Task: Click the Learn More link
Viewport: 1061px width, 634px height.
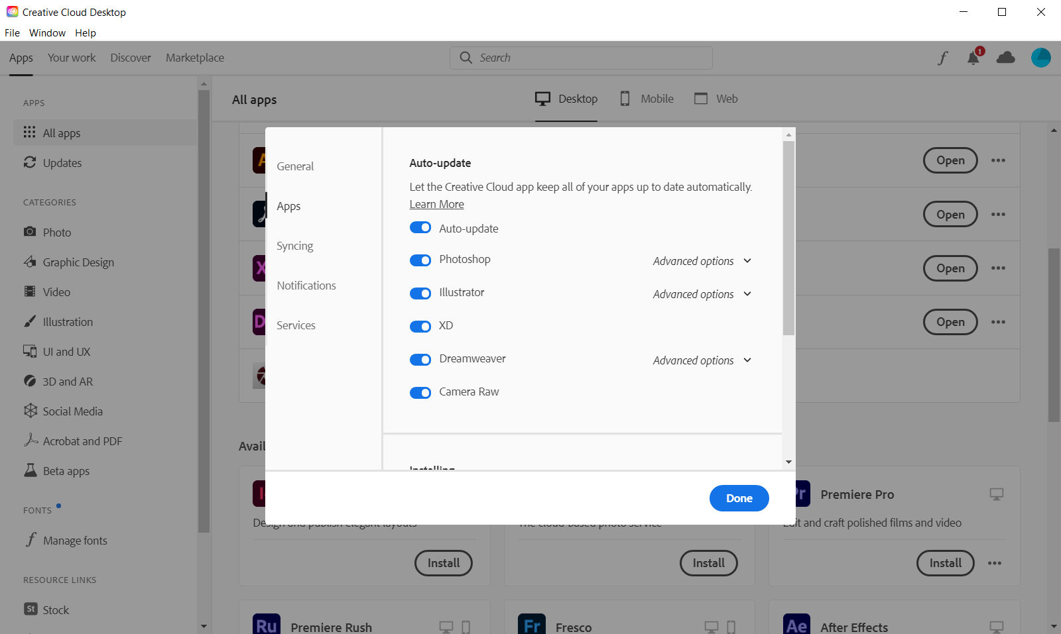Action: [x=436, y=204]
